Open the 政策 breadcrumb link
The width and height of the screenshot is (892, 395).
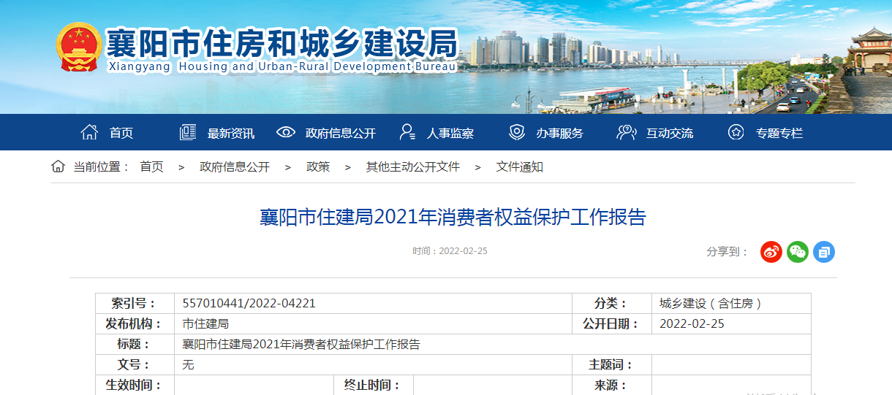pos(318,166)
